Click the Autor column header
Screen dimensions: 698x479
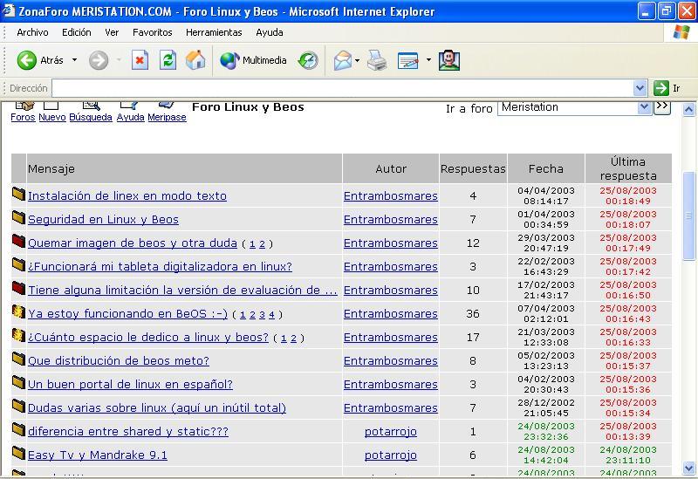[x=391, y=168]
